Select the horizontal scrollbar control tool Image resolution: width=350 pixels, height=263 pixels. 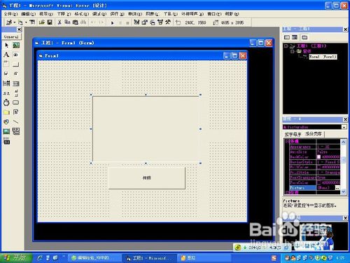(x=6, y=93)
